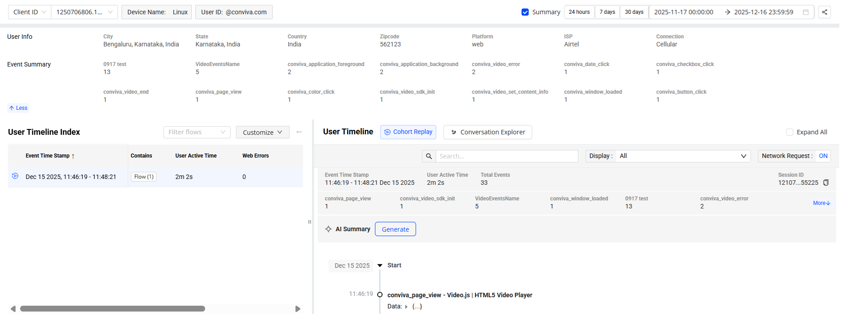Toggle the Network Request ON switch
This screenshot has height=316, width=841.
click(823, 156)
